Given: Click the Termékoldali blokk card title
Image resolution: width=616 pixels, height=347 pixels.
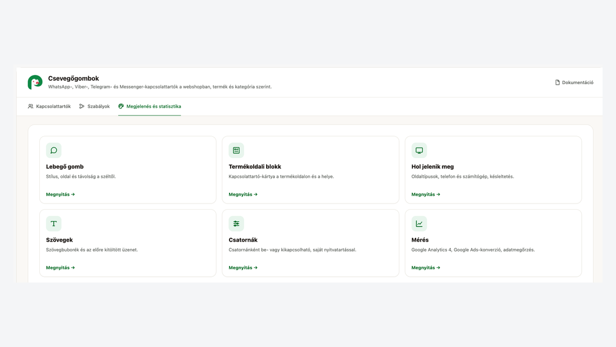Looking at the screenshot, I should 255,166.
